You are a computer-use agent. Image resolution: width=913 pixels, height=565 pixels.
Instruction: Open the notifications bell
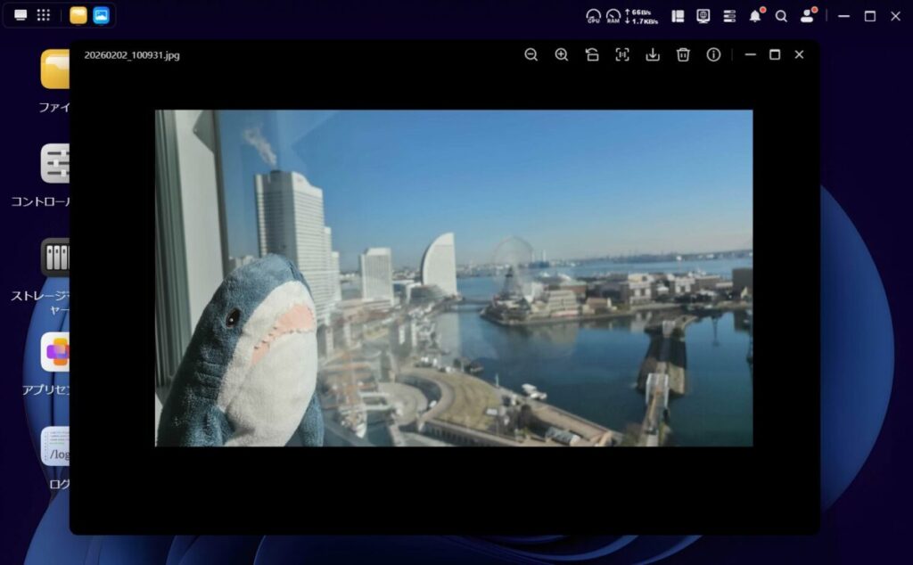click(x=755, y=16)
